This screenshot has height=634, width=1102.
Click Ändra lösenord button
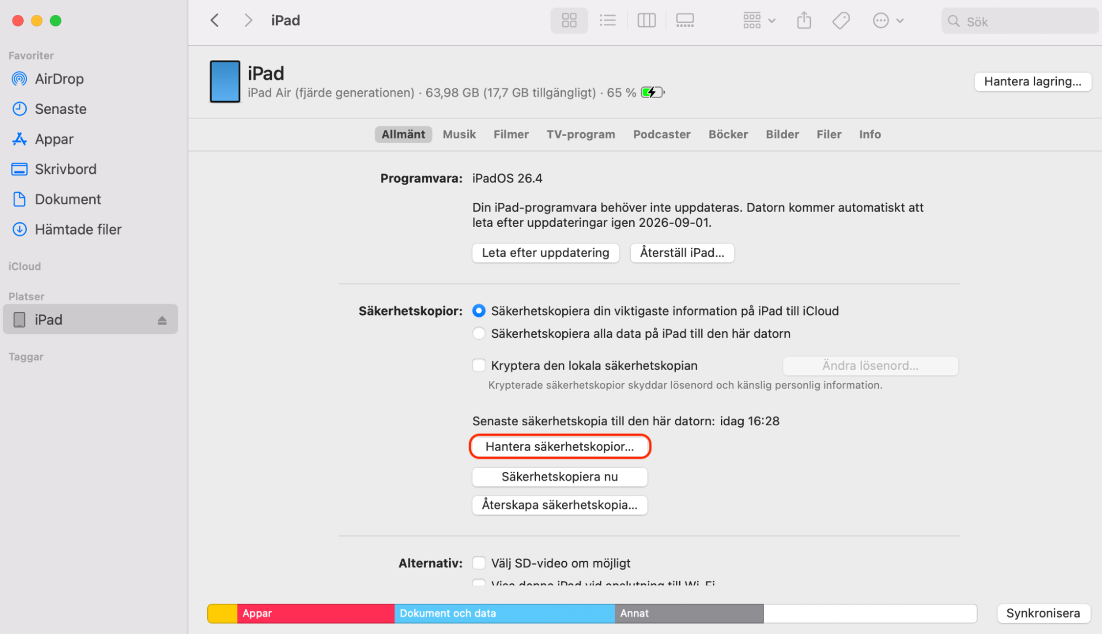tap(870, 366)
